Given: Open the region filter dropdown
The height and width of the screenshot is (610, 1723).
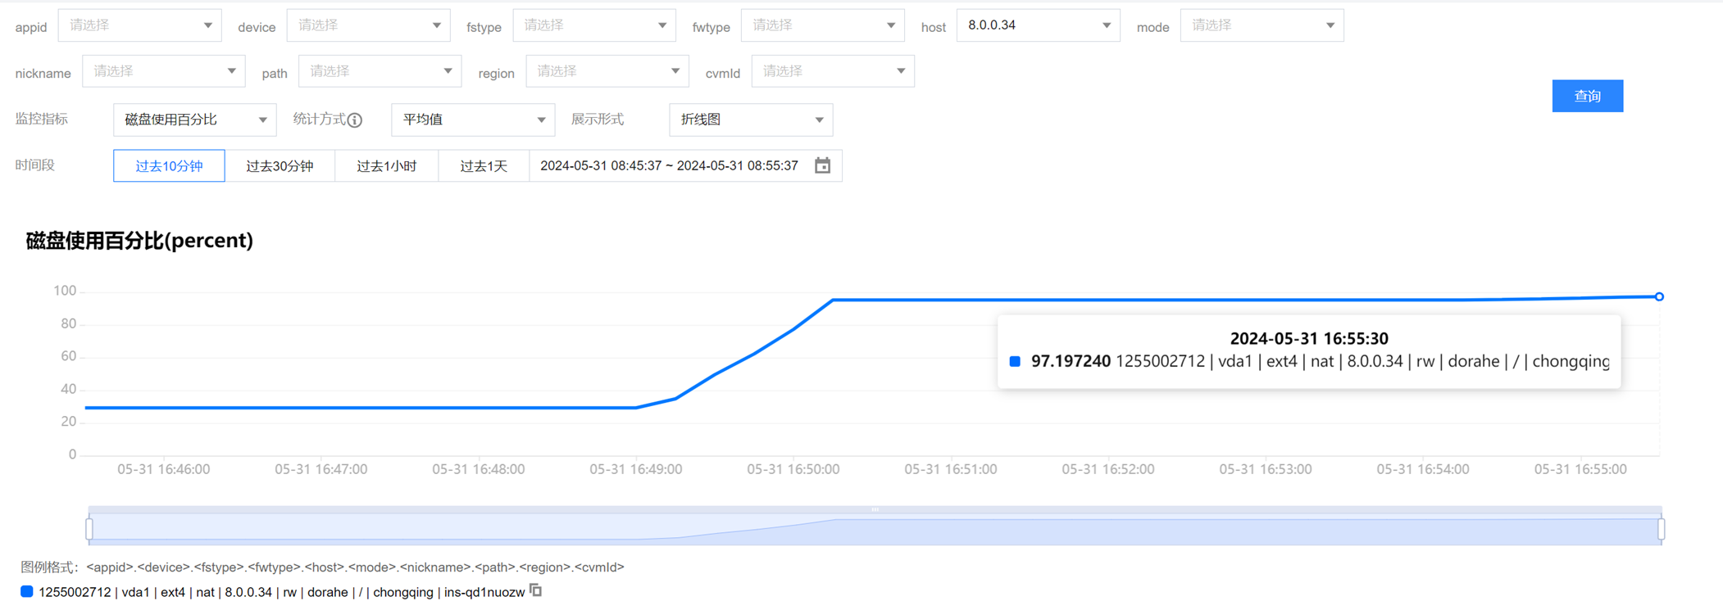Looking at the screenshot, I should (x=607, y=72).
